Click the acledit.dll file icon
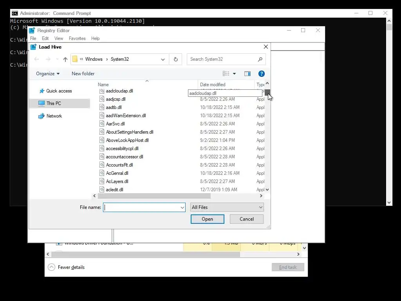401x301 pixels. pyautogui.click(x=102, y=189)
